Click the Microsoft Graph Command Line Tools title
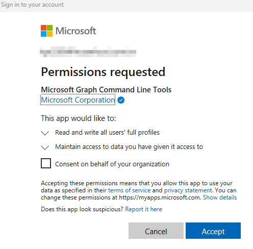The image size is (253, 249). 106,90
